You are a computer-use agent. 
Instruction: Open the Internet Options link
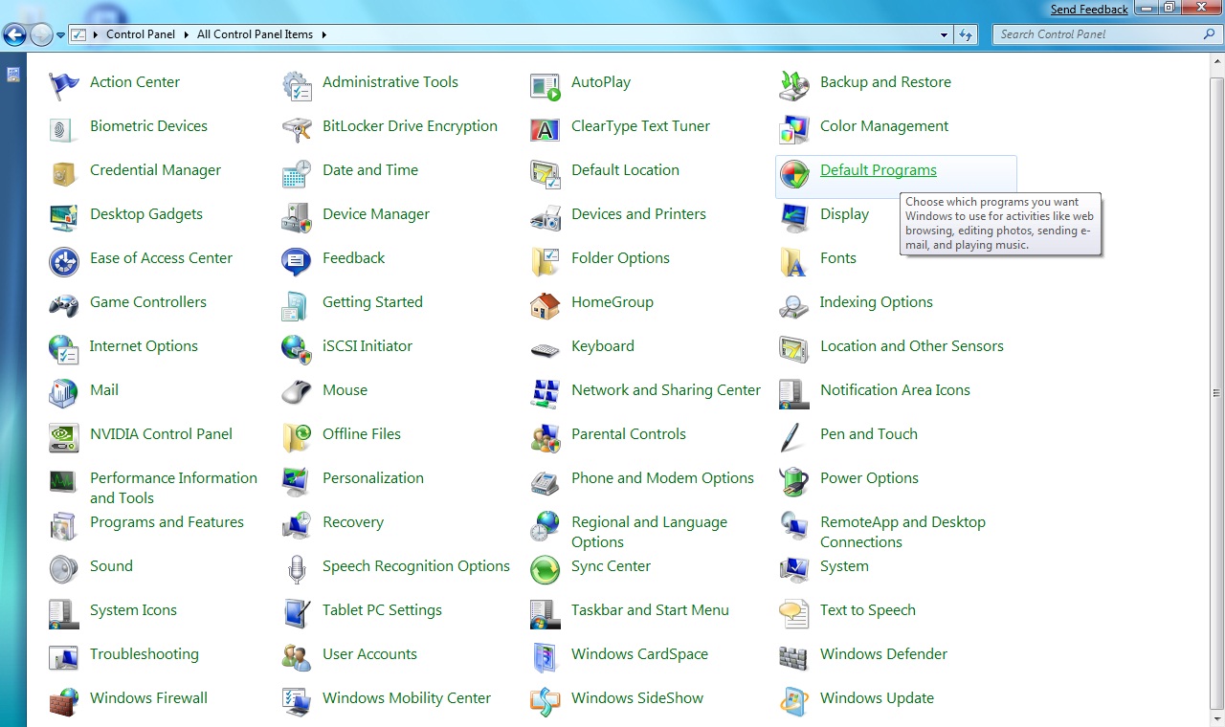pyautogui.click(x=144, y=346)
